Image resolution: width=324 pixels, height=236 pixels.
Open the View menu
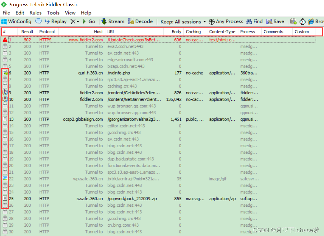click(x=70, y=13)
